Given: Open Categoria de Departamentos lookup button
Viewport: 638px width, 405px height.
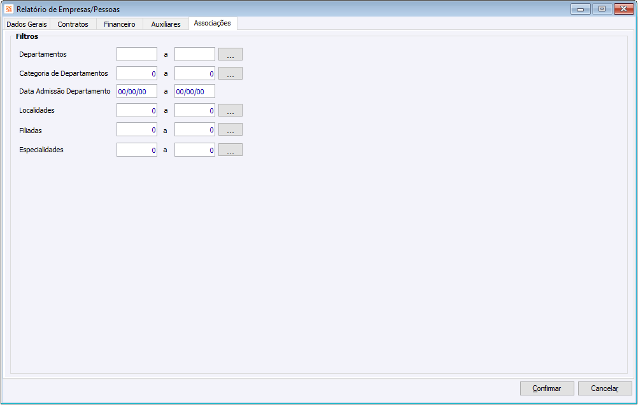Looking at the screenshot, I should click(230, 73).
